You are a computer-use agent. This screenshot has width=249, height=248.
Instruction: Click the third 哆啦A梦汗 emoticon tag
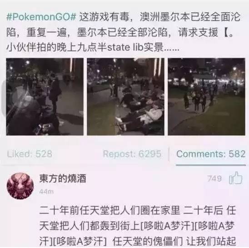click(80, 242)
